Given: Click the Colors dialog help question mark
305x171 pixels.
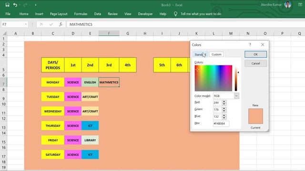Looking at the screenshot, I should point(250,45).
